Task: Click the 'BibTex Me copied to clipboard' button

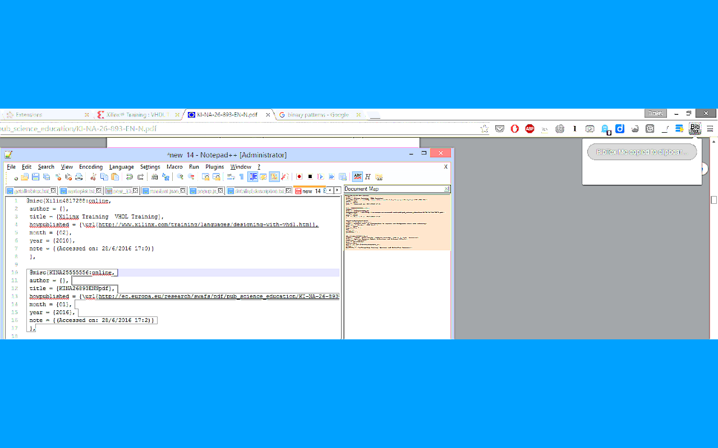Action: point(642,152)
